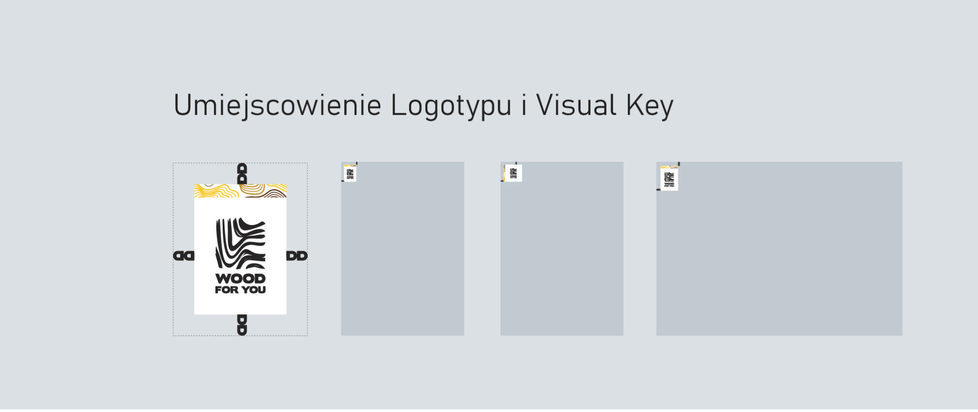Click the word Logotypu in the heading
This screenshot has height=412, width=978.
pyautogui.click(x=451, y=106)
